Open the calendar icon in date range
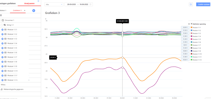The height and width of the screenshot is (99, 211). pos(90,4)
